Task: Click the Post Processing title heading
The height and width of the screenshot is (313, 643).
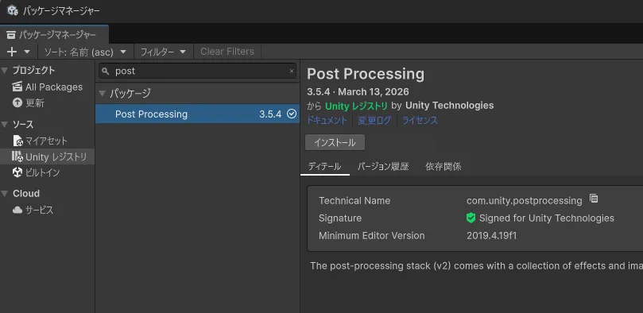Action: click(x=366, y=74)
